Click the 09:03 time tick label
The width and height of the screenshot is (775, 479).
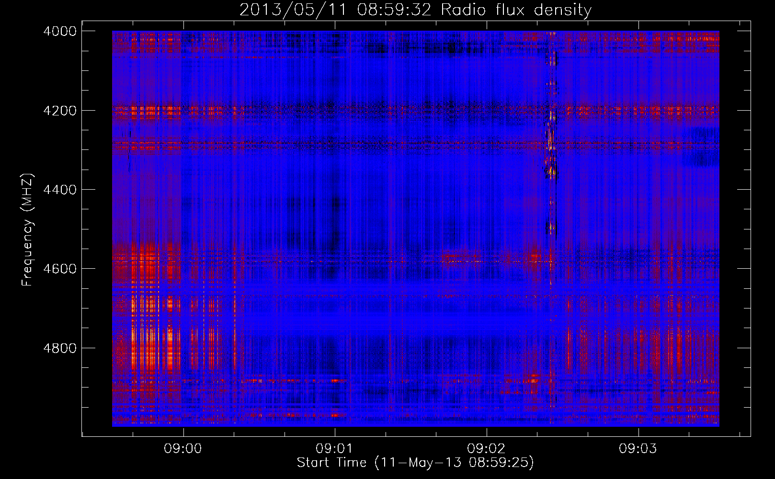638,449
